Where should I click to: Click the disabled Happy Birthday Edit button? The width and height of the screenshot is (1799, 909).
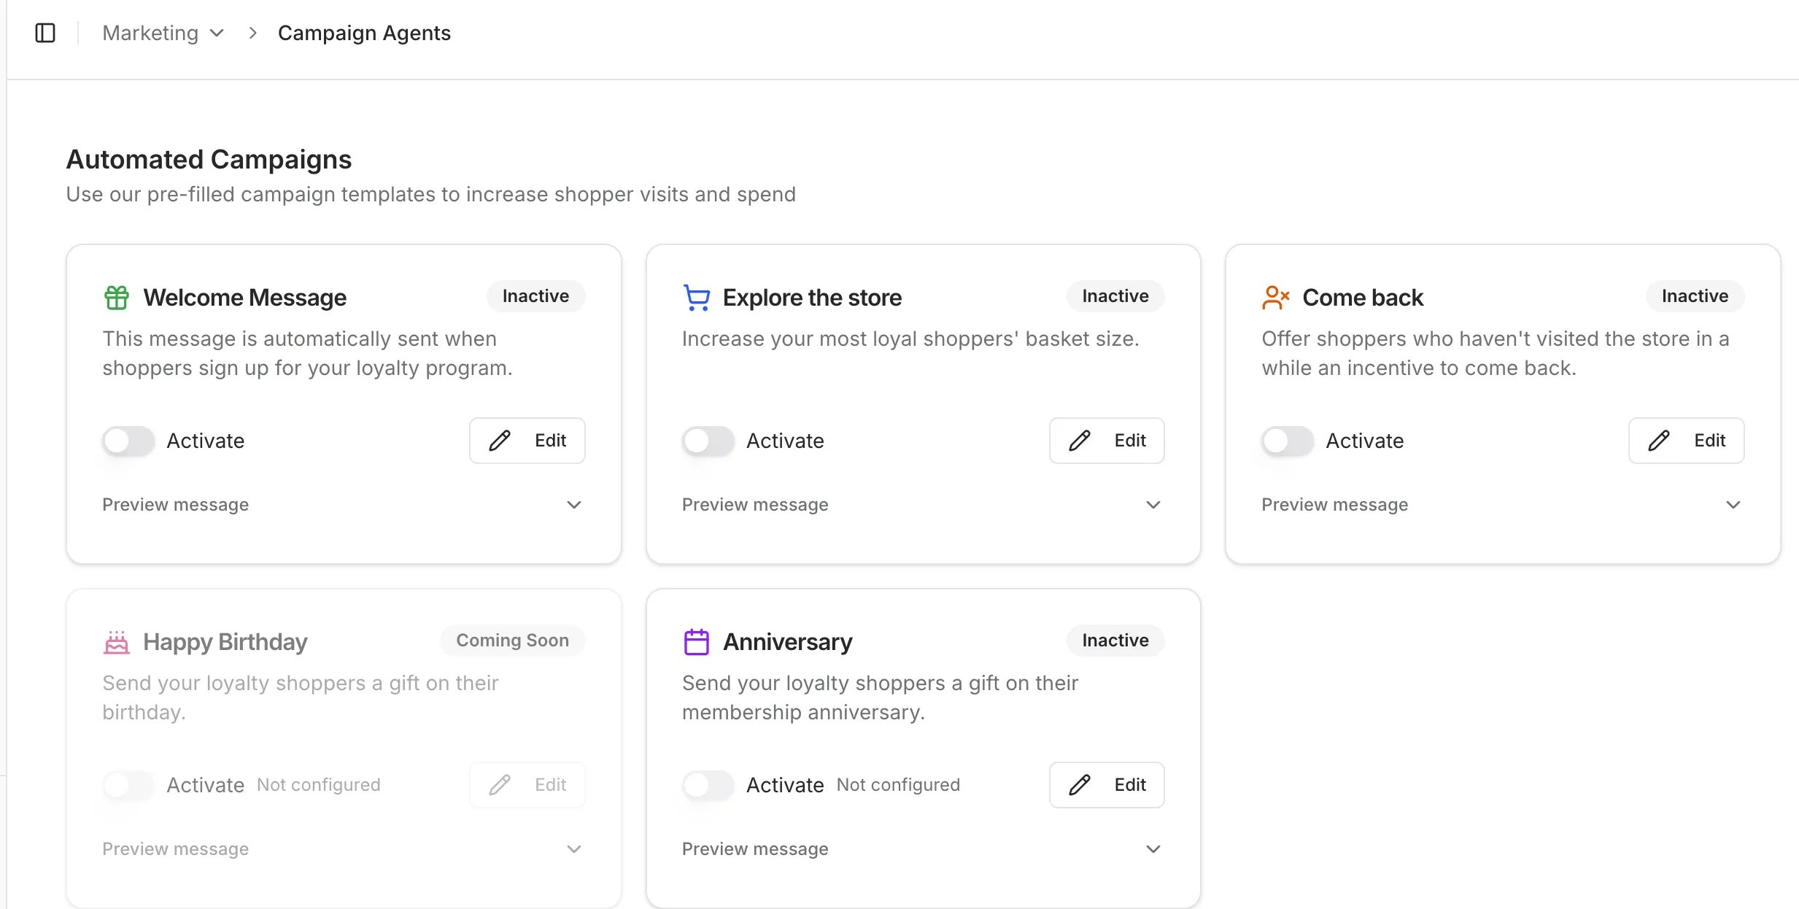(527, 785)
